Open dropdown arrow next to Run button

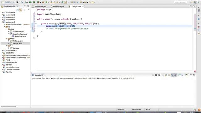[32, 2]
